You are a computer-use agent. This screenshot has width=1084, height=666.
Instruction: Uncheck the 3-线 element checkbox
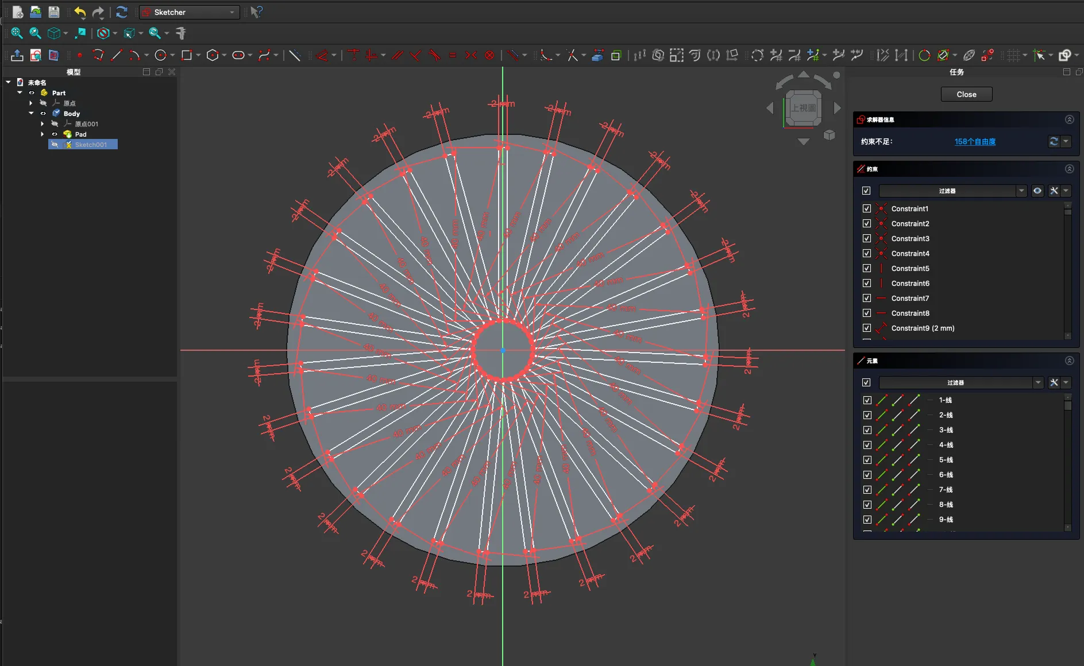[867, 430]
